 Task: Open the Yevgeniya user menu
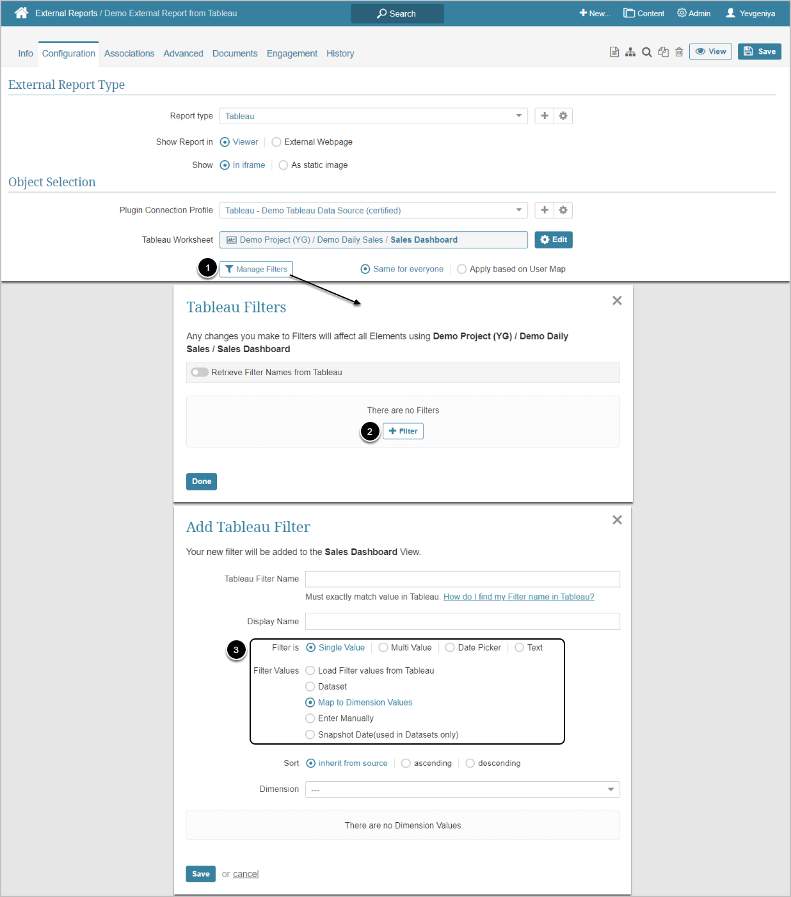(750, 13)
